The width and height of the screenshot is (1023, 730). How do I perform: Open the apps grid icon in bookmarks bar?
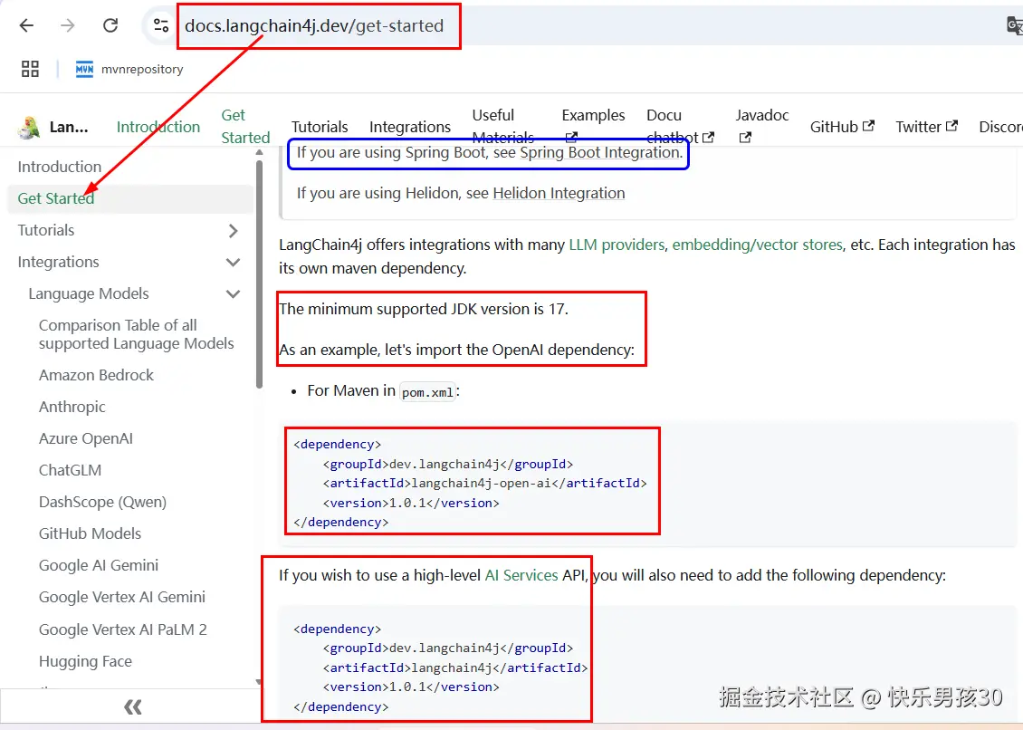pos(30,69)
